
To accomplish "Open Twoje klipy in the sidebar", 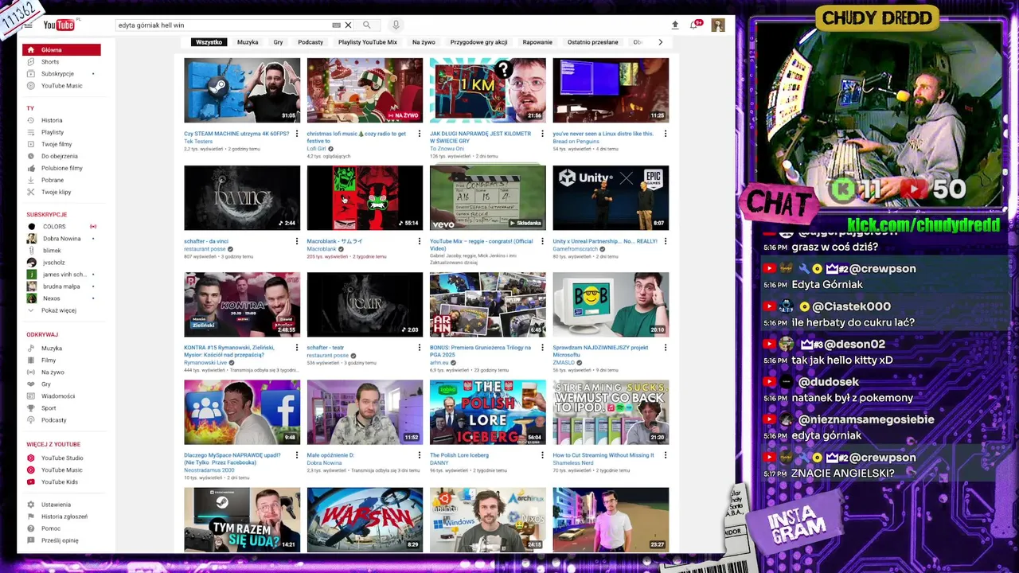I will (61, 192).
